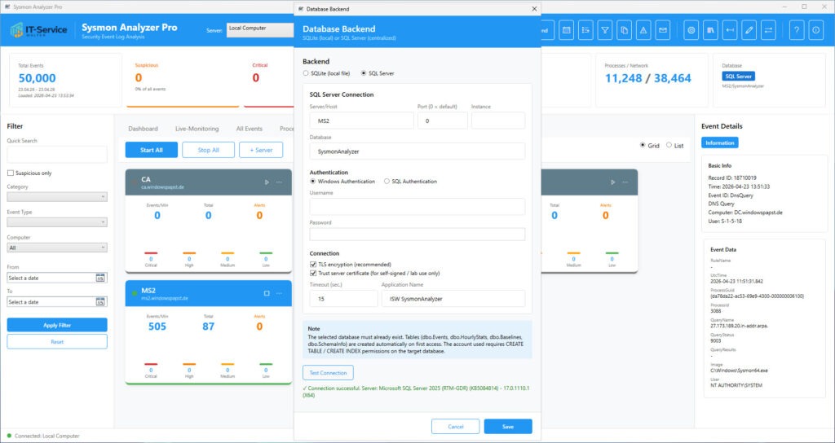
Task: Stop monitoring with MS2 card square icon
Action: coord(267,293)
